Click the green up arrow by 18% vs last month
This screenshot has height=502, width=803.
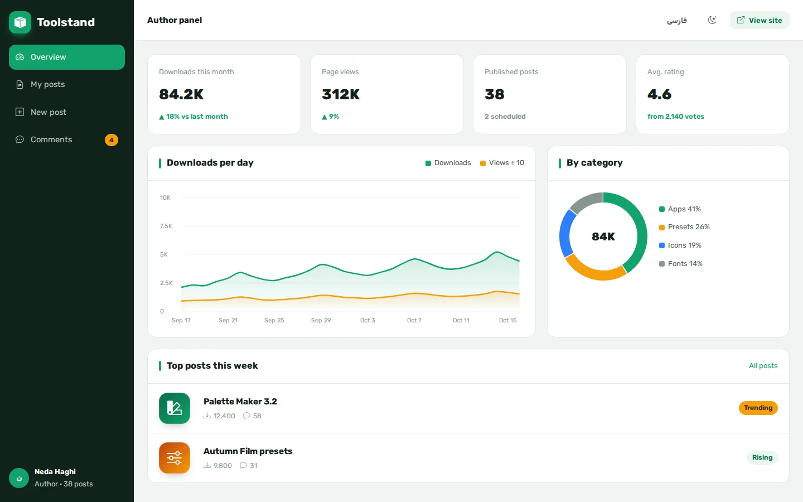(162, 117)
